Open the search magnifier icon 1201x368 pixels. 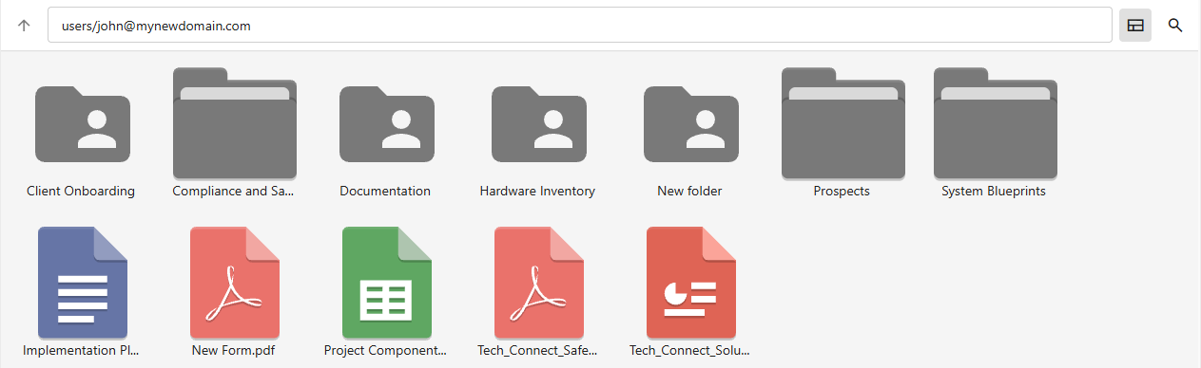pos(1175,26)
